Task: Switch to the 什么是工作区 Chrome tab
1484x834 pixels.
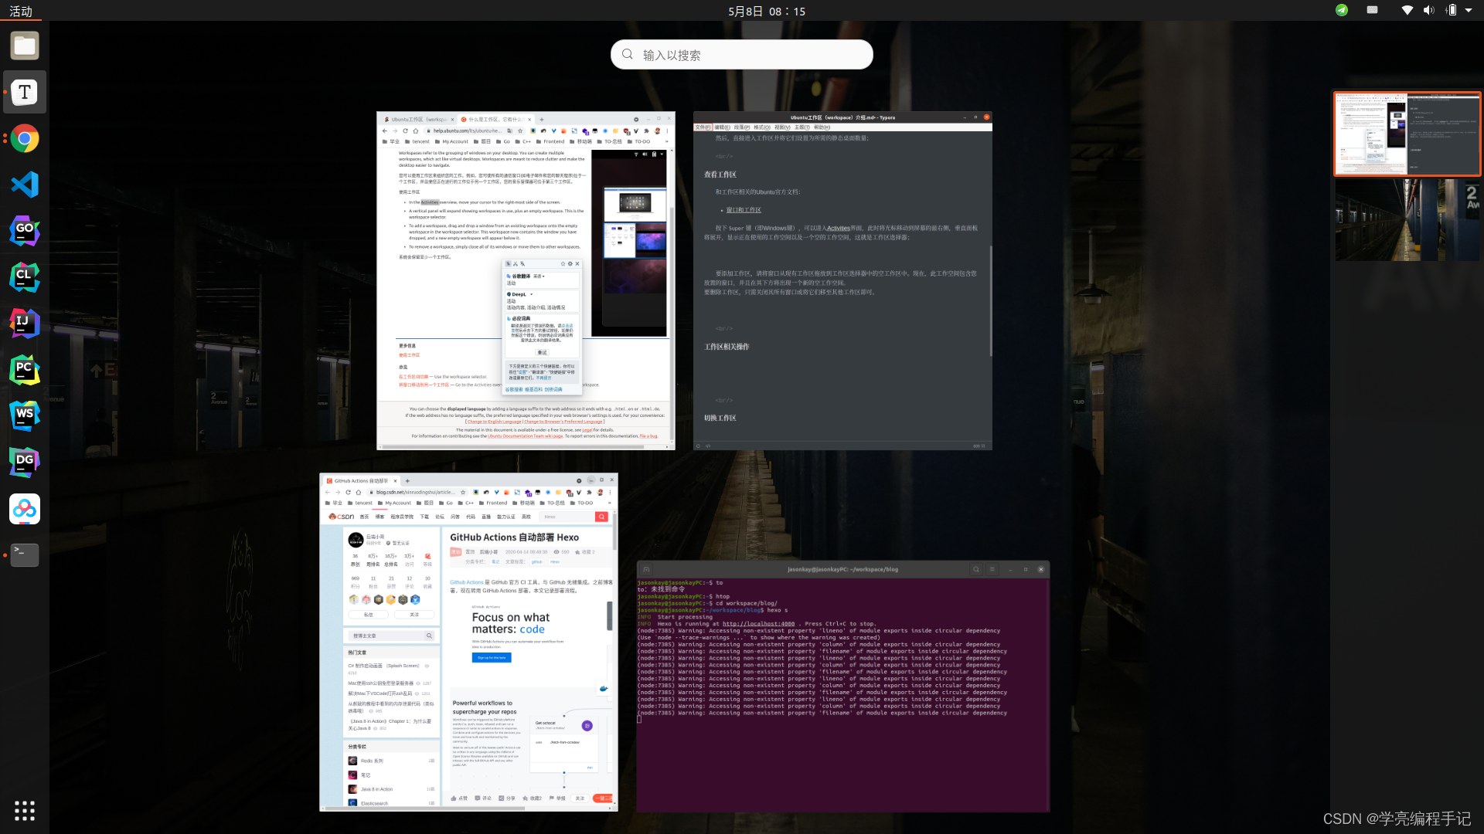Action: [x=490, y=120]
